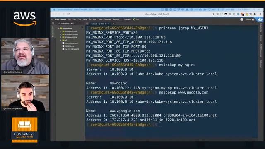
Task: Click the text MY_NGINX_SERVICE_HOST=10.100.121.118
Action: coord(125,60)
